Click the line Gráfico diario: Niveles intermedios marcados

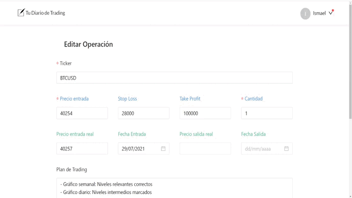[x=106, y=192]
